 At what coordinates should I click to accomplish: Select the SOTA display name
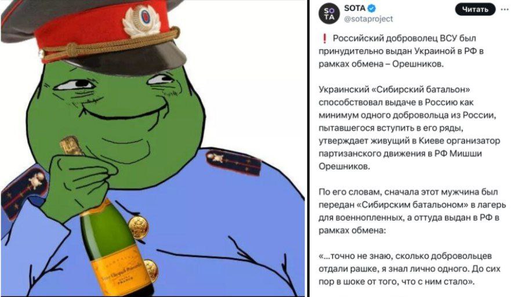[x=355, y=8]
